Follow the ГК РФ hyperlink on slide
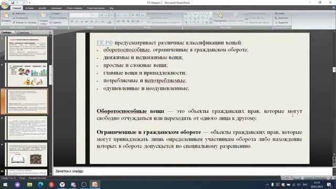The height and width of the screenshot is (189, 336). (x=105, y=43)
